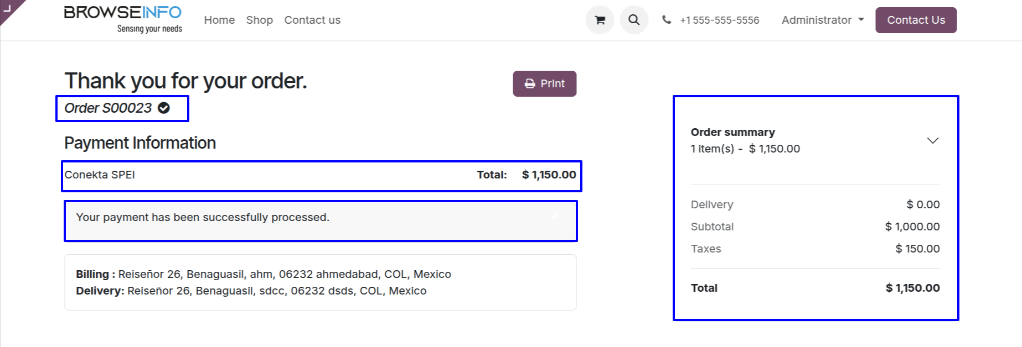Click the order confirmed checkmark badge
Viewport: 1022px width, 347px height.
tap(164, 108)
